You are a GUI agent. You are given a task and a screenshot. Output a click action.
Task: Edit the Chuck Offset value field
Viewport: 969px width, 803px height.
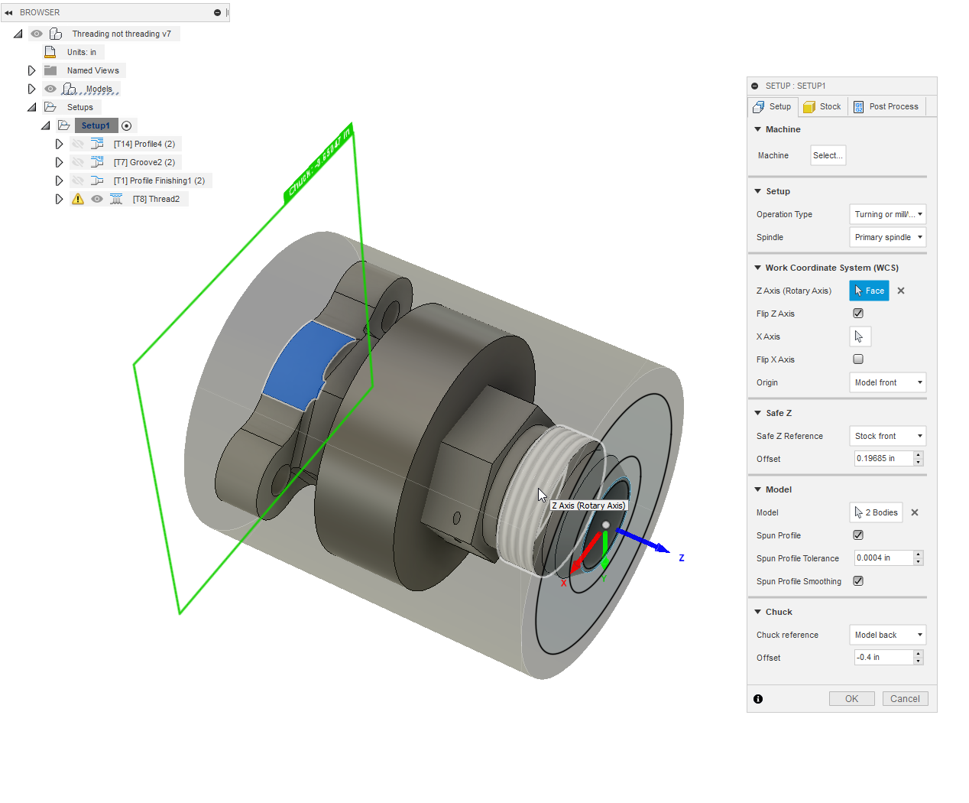point(883,657)
